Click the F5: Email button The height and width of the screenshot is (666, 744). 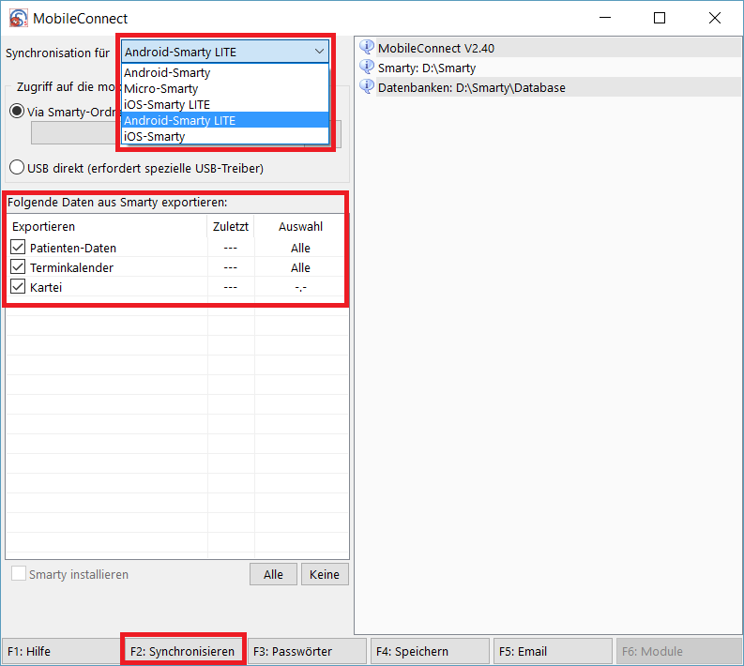(553, 651)
